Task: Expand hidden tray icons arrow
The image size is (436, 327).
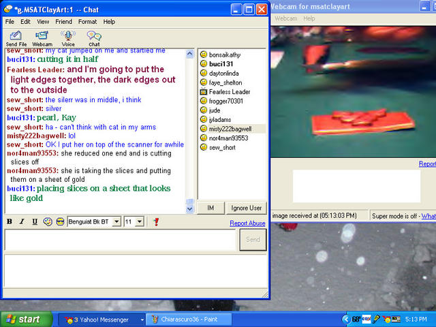Action: 345,320
